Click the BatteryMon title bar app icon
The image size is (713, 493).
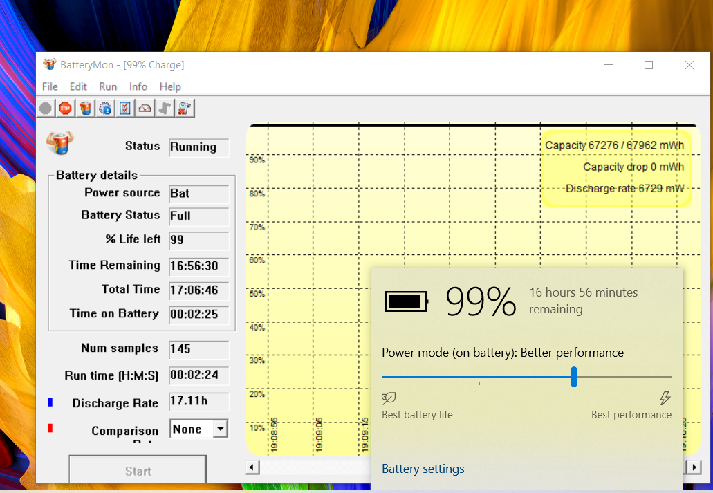(x=49, y=64)
